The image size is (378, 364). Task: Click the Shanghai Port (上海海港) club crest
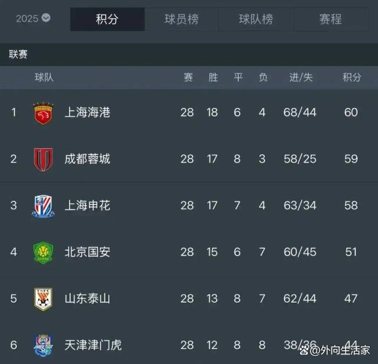(43, 112)
